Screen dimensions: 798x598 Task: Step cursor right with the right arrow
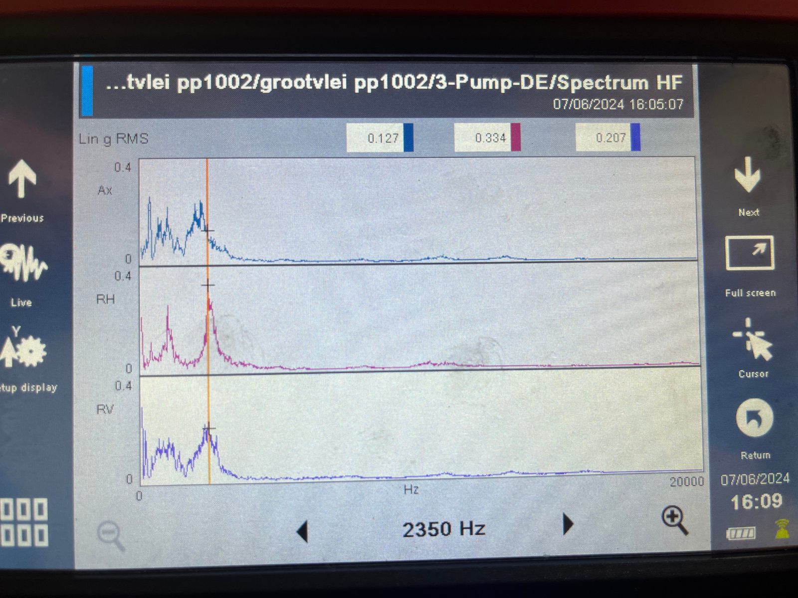click(567, 526)
